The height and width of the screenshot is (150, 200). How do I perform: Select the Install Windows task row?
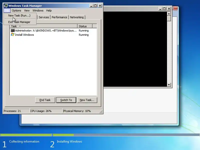click(x=53, y=35)
